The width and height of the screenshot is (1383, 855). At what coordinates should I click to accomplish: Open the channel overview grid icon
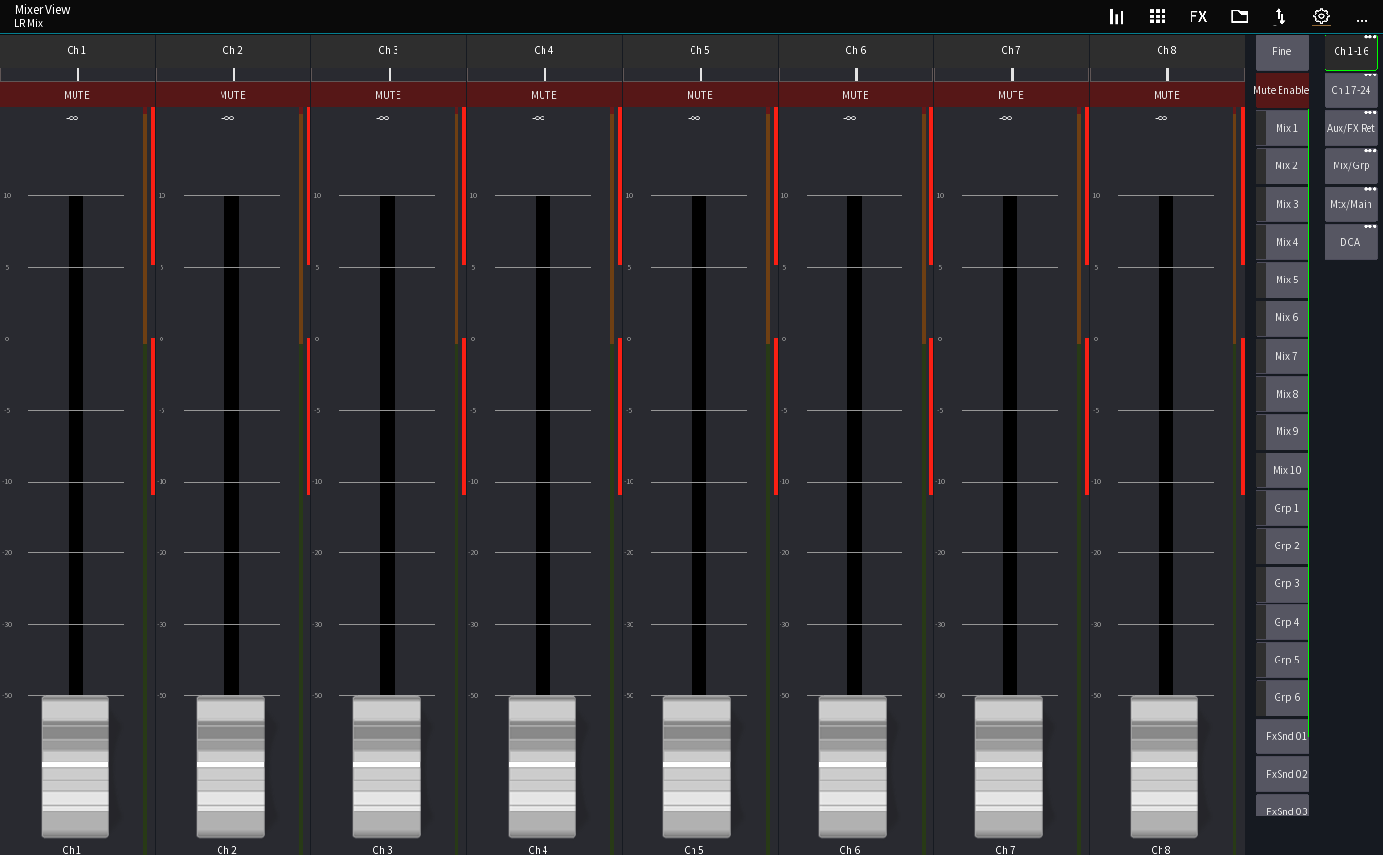pyautogui.click(x=1157, y=16)
